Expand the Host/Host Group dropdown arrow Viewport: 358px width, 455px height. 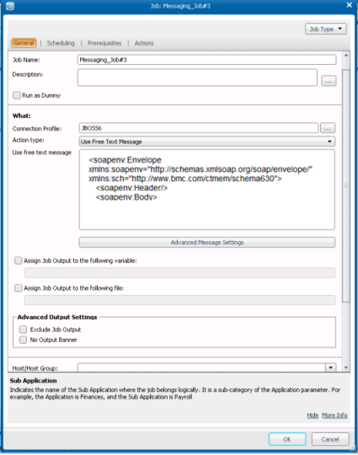pyautogui.click(x=330, y=367)
